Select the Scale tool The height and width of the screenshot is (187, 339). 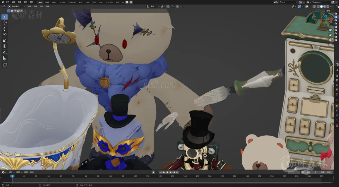click(5, 41)
